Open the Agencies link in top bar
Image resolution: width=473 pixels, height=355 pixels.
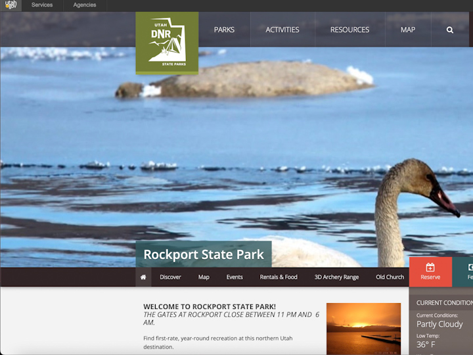coord(85,5)
